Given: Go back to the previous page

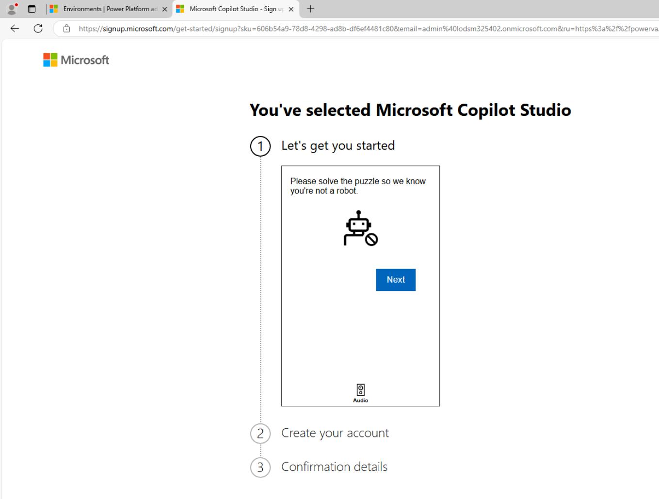Looking at the screenshot, I should 15,29.
